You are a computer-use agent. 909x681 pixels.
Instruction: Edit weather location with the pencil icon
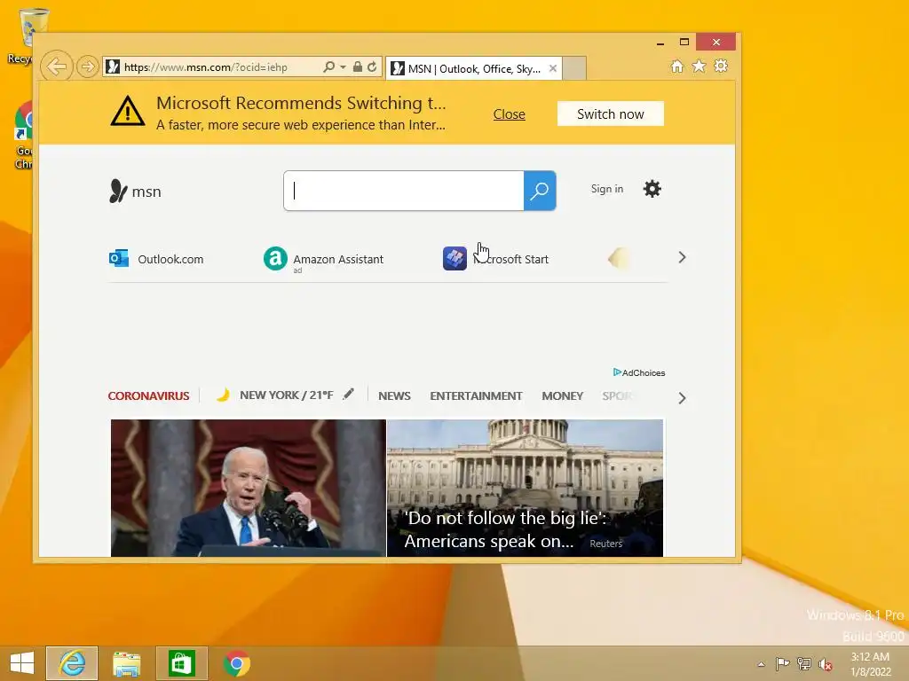click(x=348, y=394)
